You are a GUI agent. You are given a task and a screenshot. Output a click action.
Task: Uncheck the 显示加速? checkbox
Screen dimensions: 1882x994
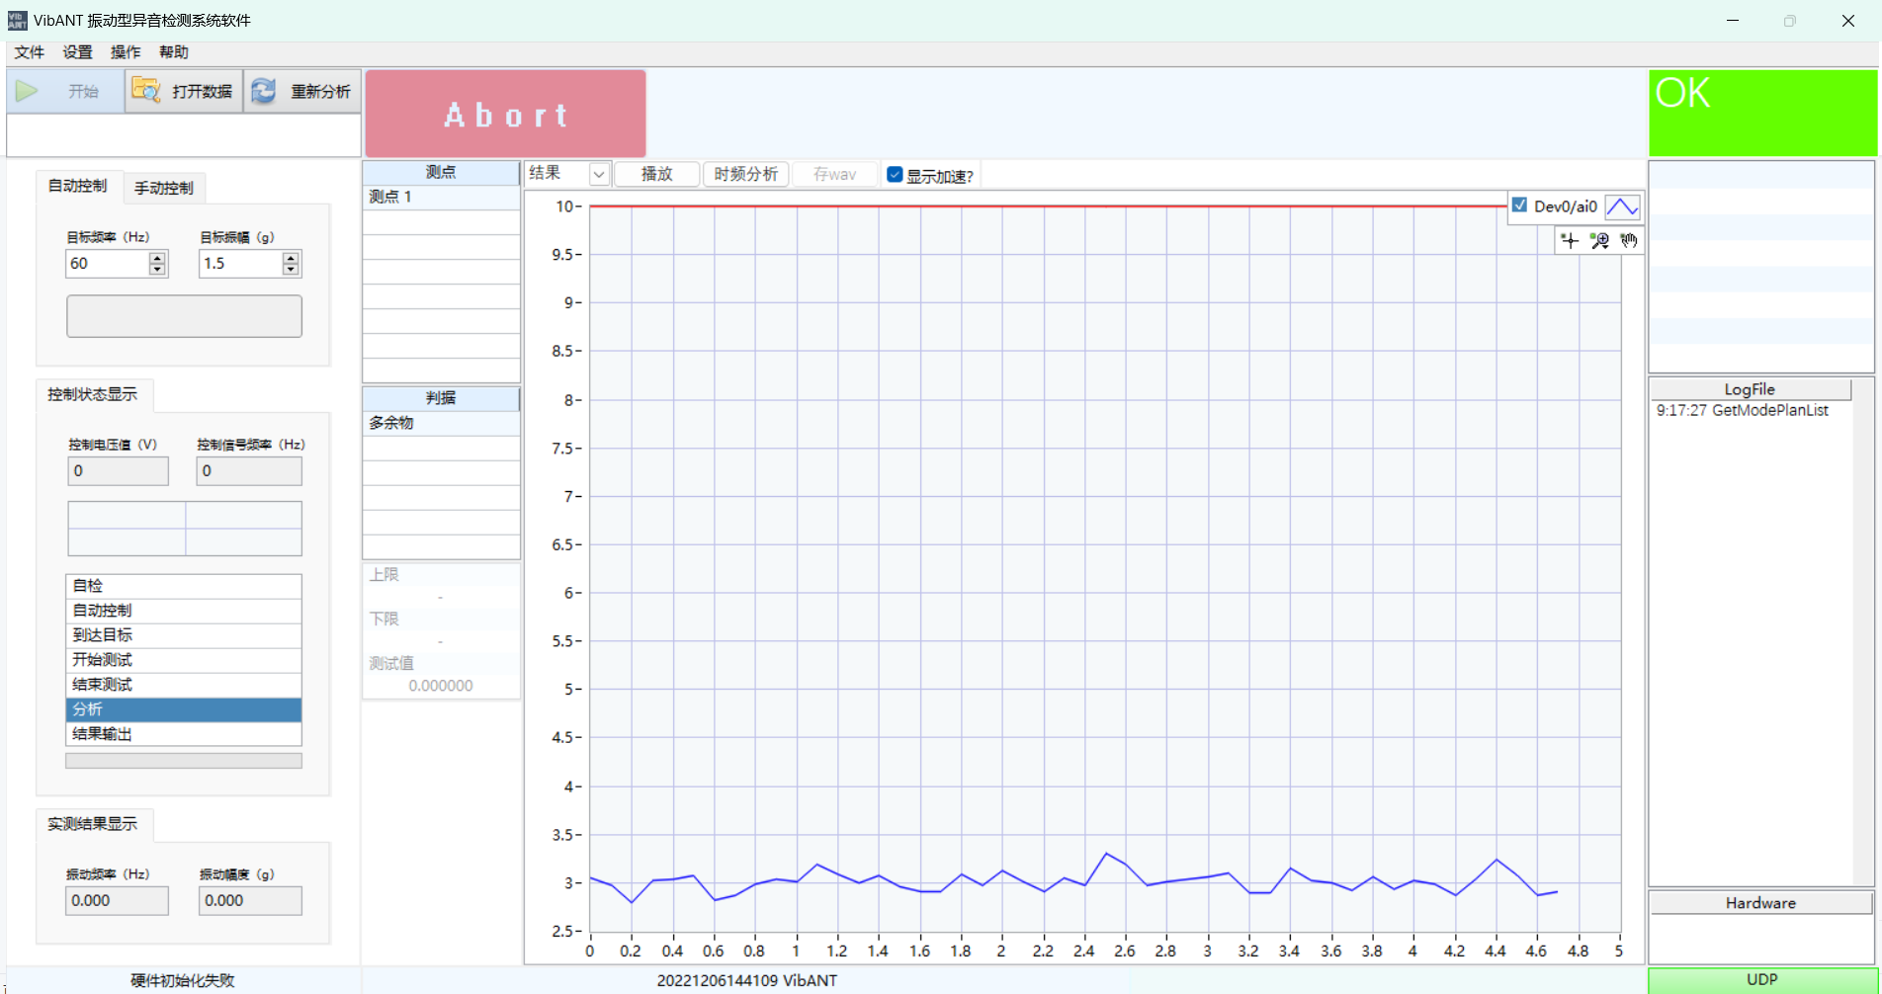click(x=895, y=175)
